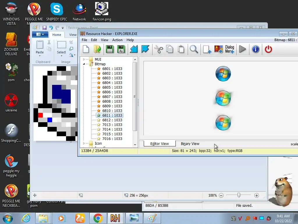Click the blue Info icon
This screenshot has width=298, height=224.
(256, 49)
